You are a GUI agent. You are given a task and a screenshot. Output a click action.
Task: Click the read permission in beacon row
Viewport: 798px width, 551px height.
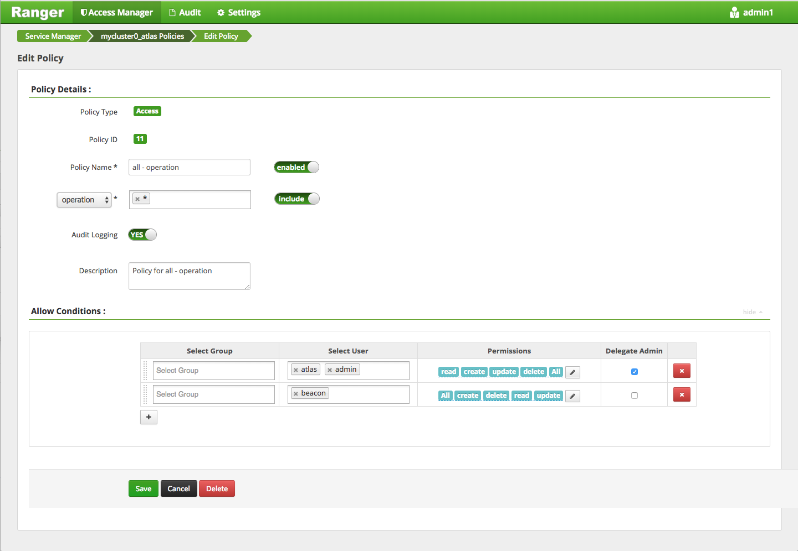pyautogui.click(x=521, y=396)
